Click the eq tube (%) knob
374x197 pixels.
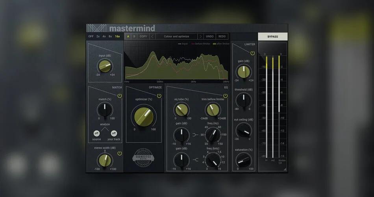point(181,110)
